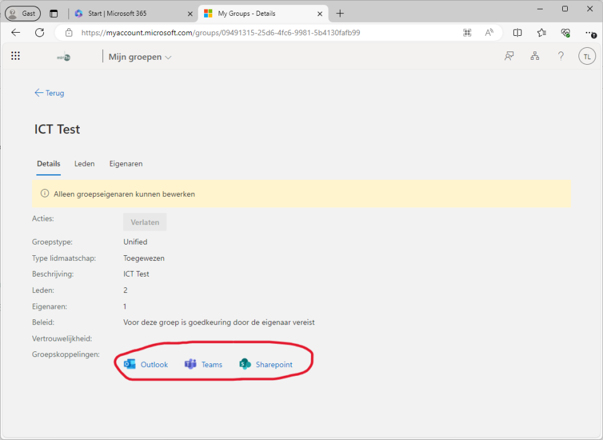Viewport: 603px width, 440px height.
Task: Open the TL account profile avatar
Action: [x=587, y=57]
